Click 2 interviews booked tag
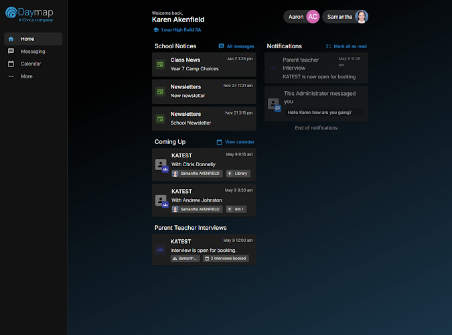Screen dimensions: 452x335 (226, 259)
